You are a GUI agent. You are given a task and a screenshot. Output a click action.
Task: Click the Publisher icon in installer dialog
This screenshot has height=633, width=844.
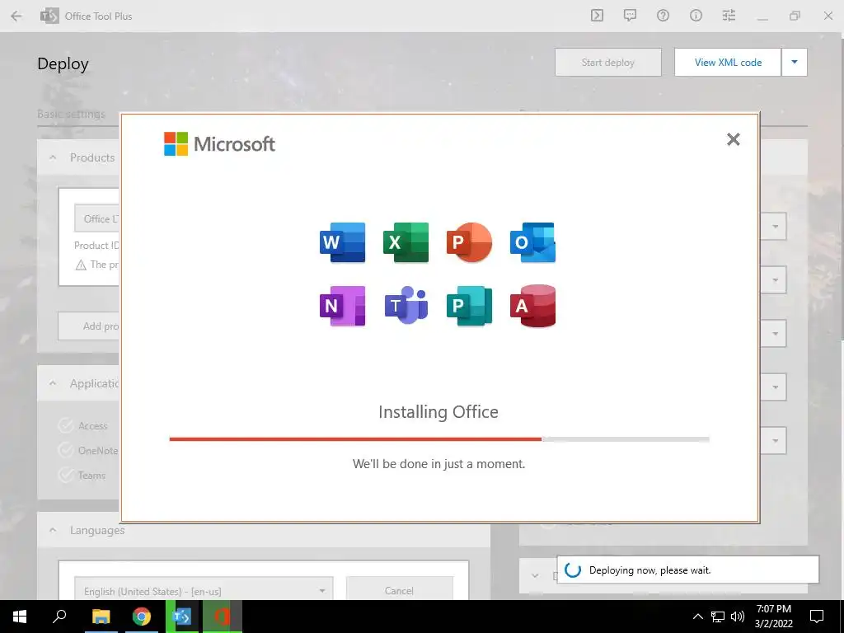click(x=469, y=306)
